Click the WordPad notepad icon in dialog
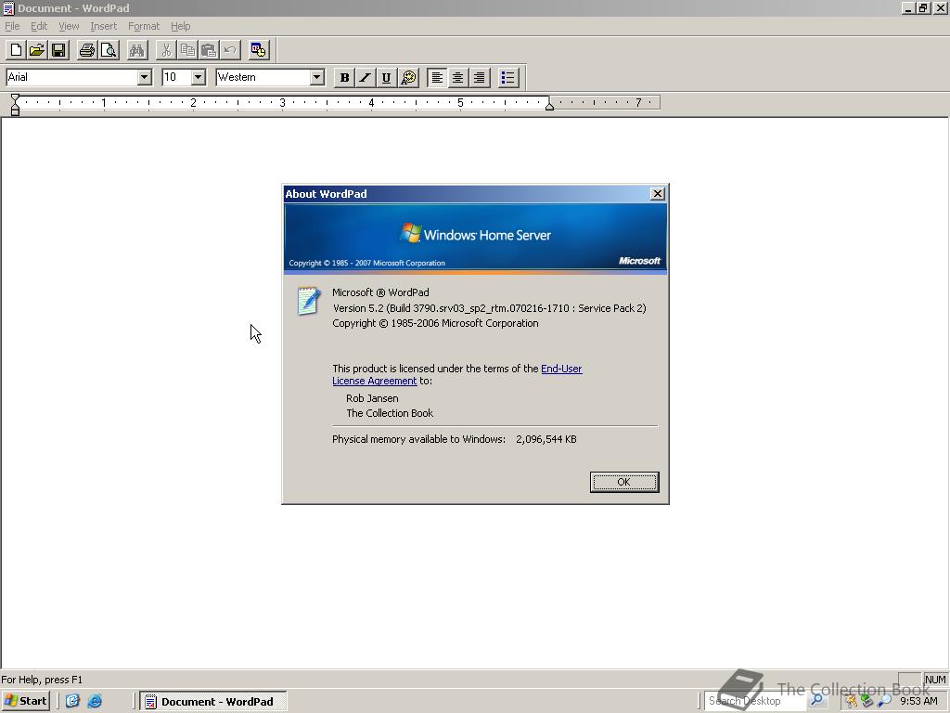The image size is (950, 713). [x=308, y=302]
